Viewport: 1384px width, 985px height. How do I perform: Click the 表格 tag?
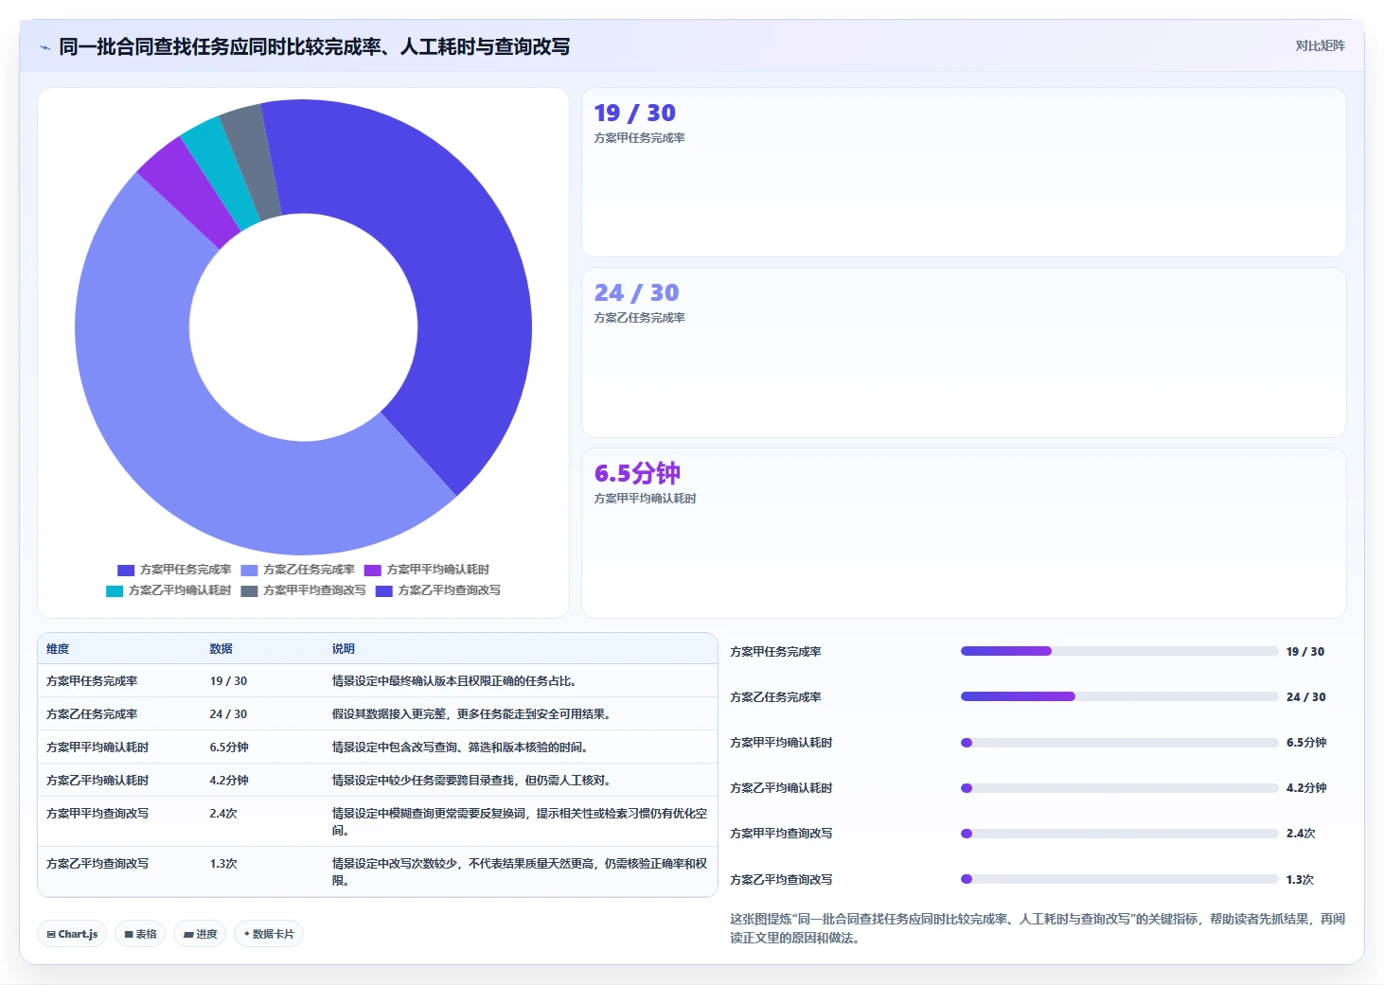pos(140,934)
